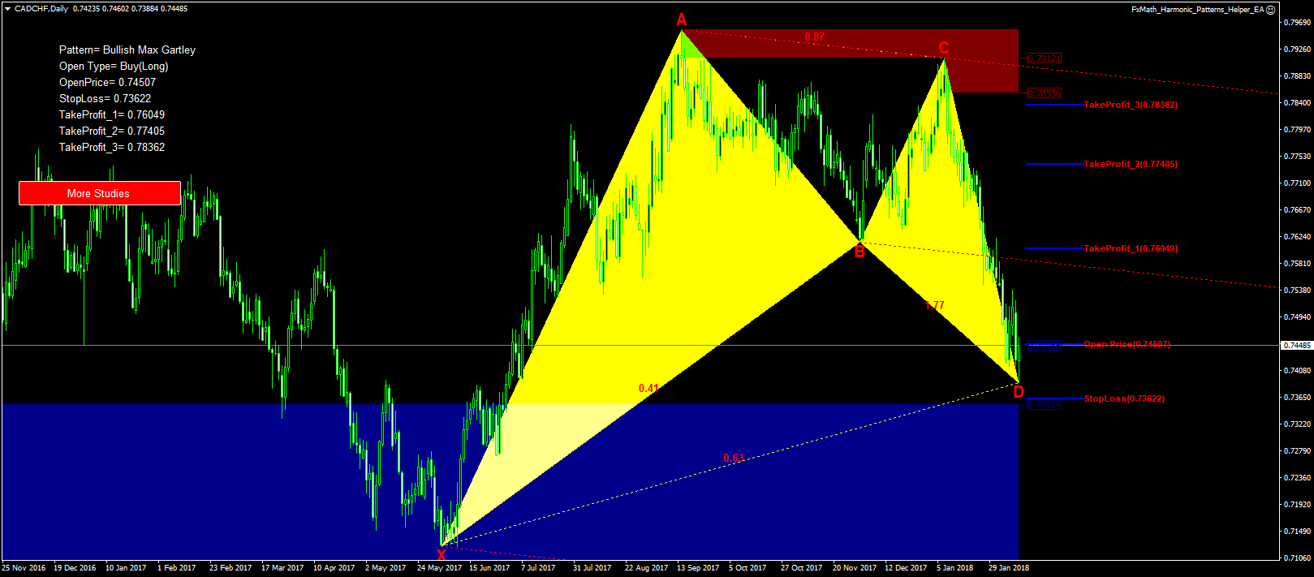Select the Open Price(0.74507) label
This screenshot has height=577, width=1314.
click(x=1127, y=344)
